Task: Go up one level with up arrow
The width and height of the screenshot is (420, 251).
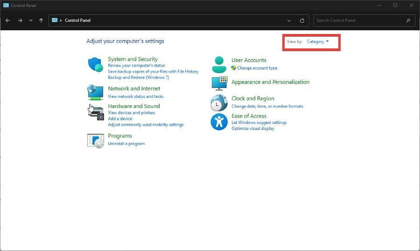Action: click(x=42, y=20)
